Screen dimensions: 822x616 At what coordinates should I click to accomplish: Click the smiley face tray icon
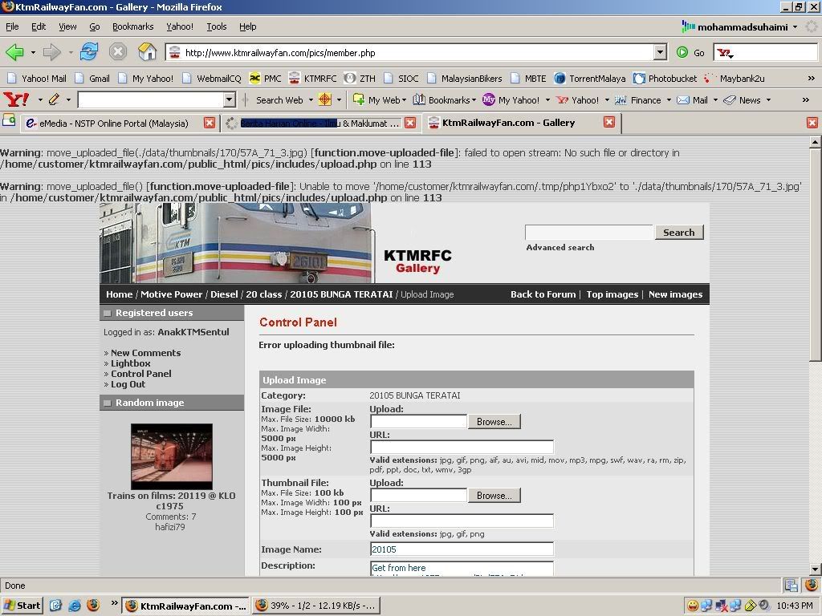pos(692,606)
